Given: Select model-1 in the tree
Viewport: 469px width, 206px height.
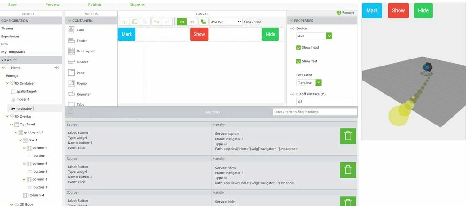Looking at the screenshot, I should (x=23, y=99).
